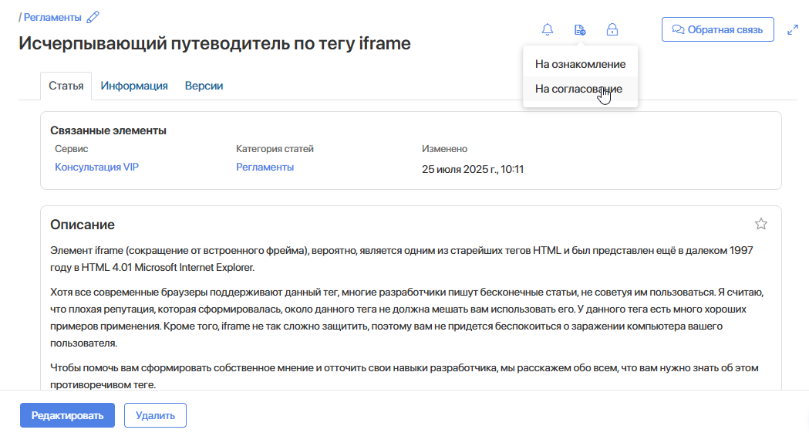Mark the article as favorite with the star
Screen dimensions: 809x433
coord(761,224)
